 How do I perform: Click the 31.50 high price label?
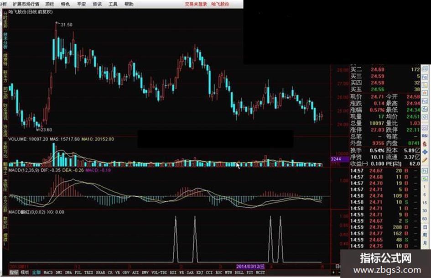67,25
